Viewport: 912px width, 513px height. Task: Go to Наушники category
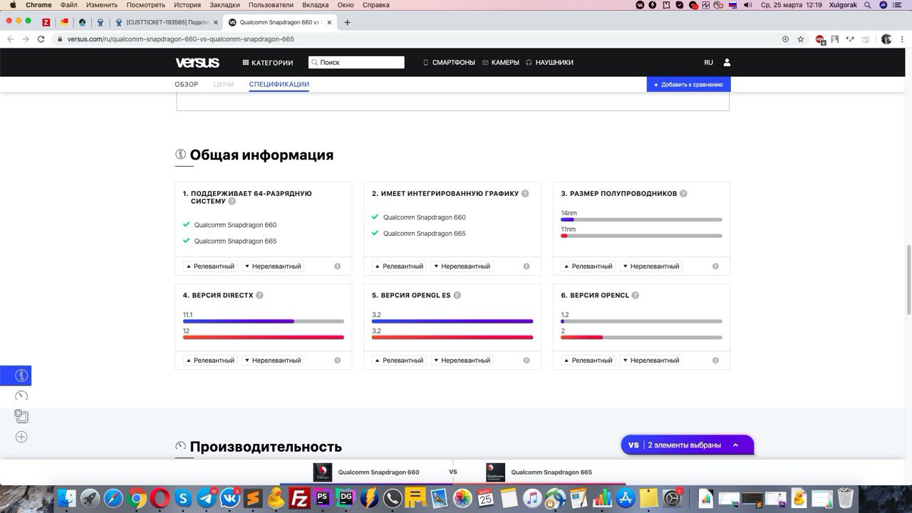549,63
